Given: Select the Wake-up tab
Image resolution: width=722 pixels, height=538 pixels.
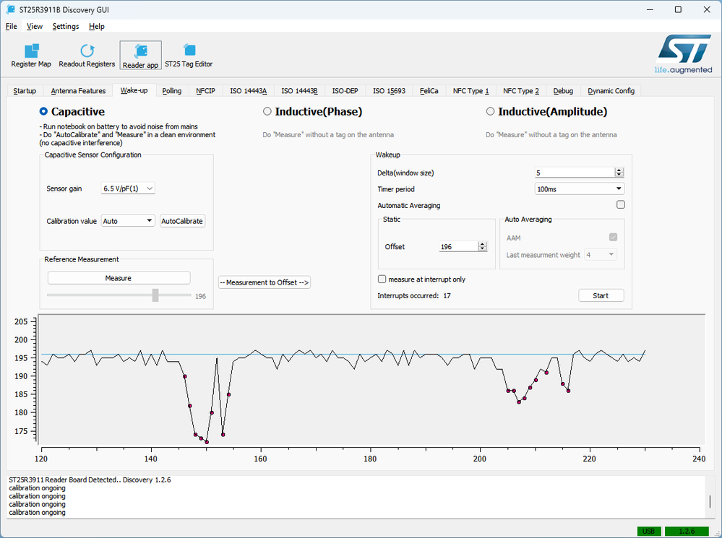Looking at the screenshot, I should 134,90.
